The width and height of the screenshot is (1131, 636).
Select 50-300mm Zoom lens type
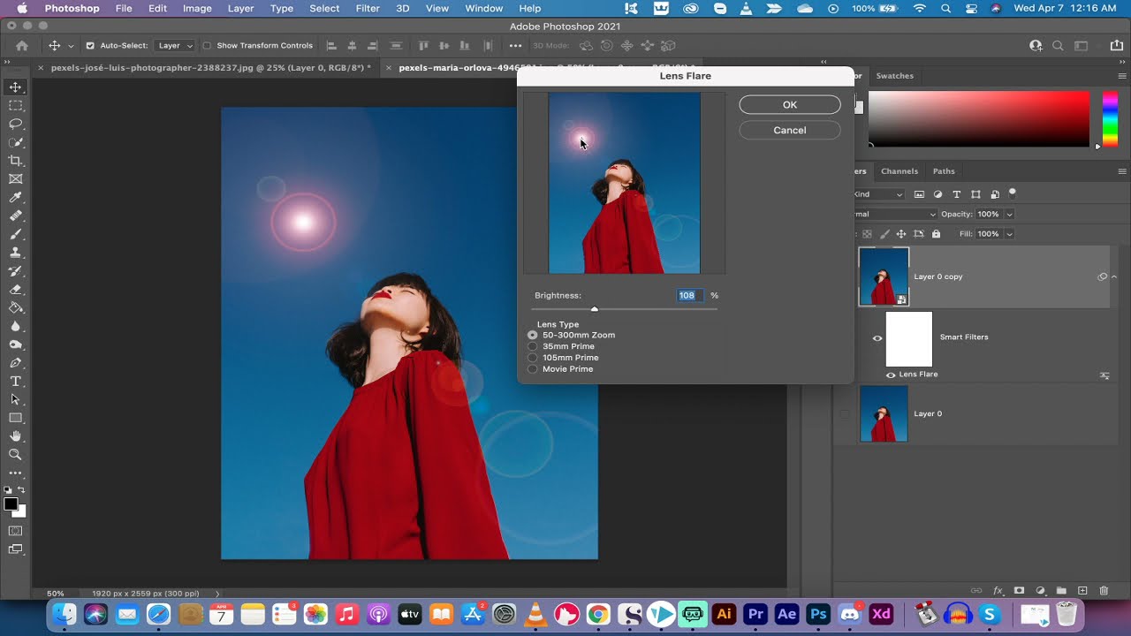[533, 336]
